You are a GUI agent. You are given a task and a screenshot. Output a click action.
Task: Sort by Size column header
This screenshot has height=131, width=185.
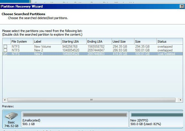146,42
